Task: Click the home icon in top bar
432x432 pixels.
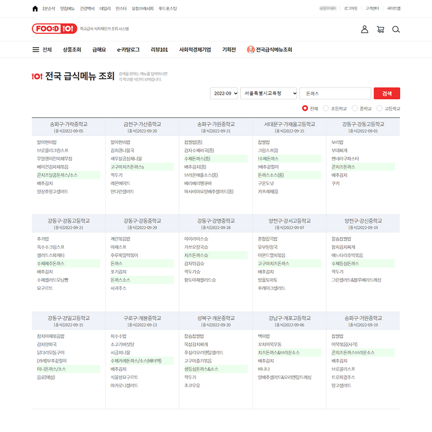Action: tap(35, 9)
